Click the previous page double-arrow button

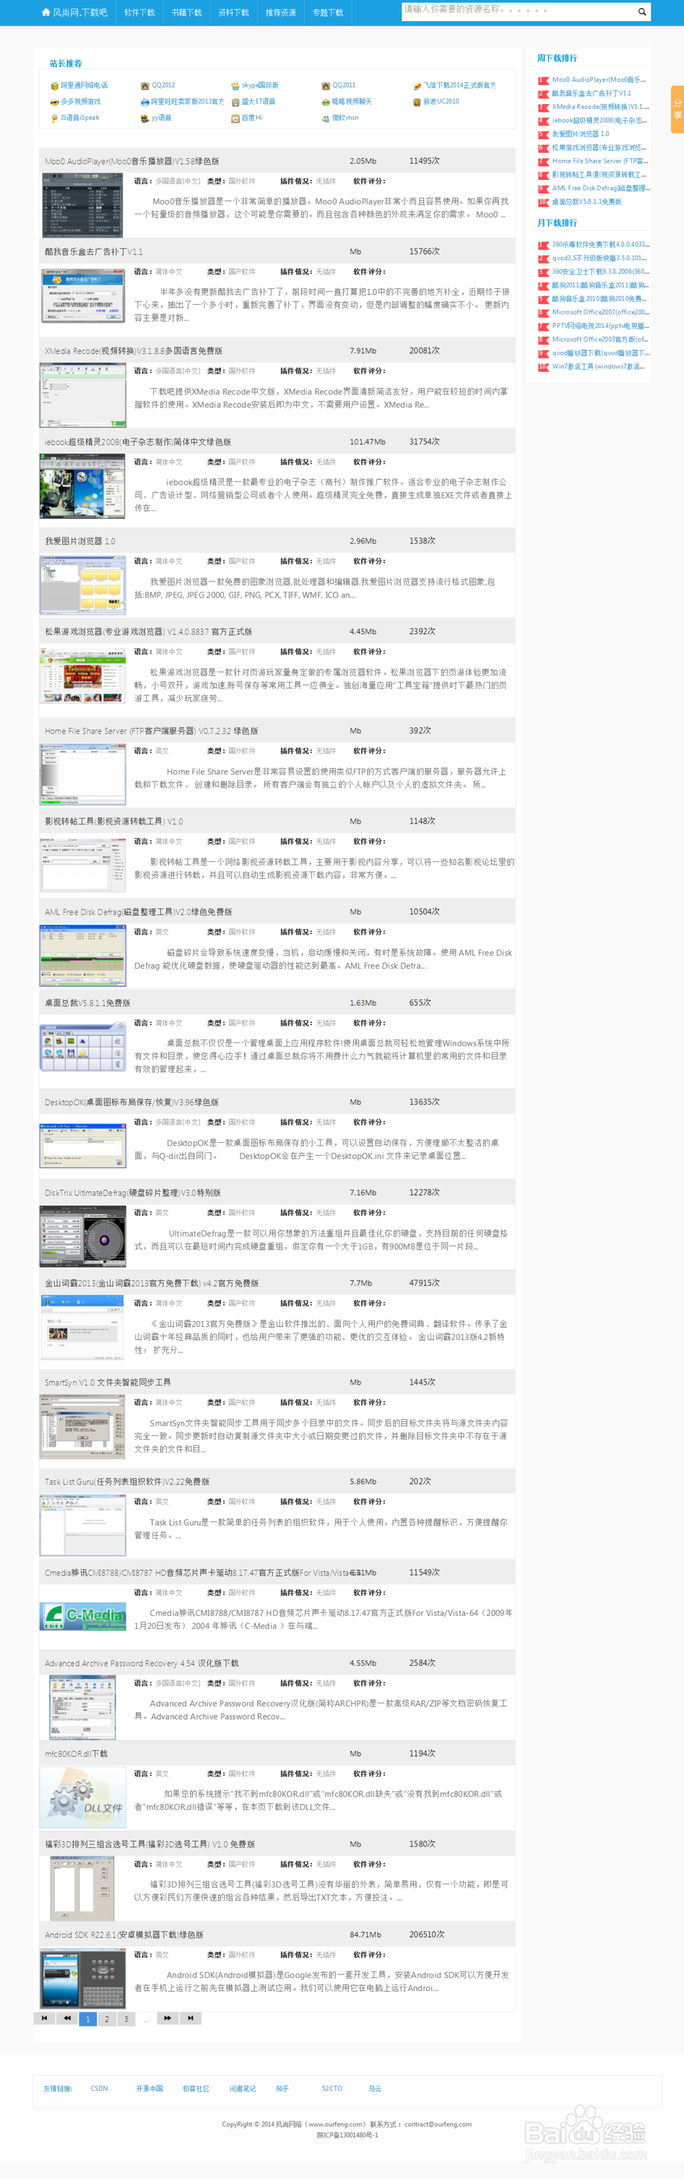(x=67, y=2018)
